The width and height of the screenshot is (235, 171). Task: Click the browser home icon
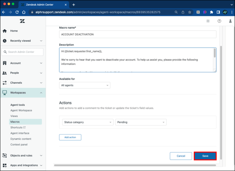(x=24, y=12)
